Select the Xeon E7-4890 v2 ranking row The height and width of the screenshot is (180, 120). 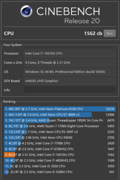point(60,115)
